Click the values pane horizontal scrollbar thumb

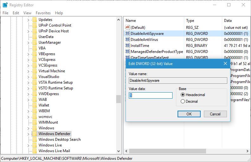point(167,151)
